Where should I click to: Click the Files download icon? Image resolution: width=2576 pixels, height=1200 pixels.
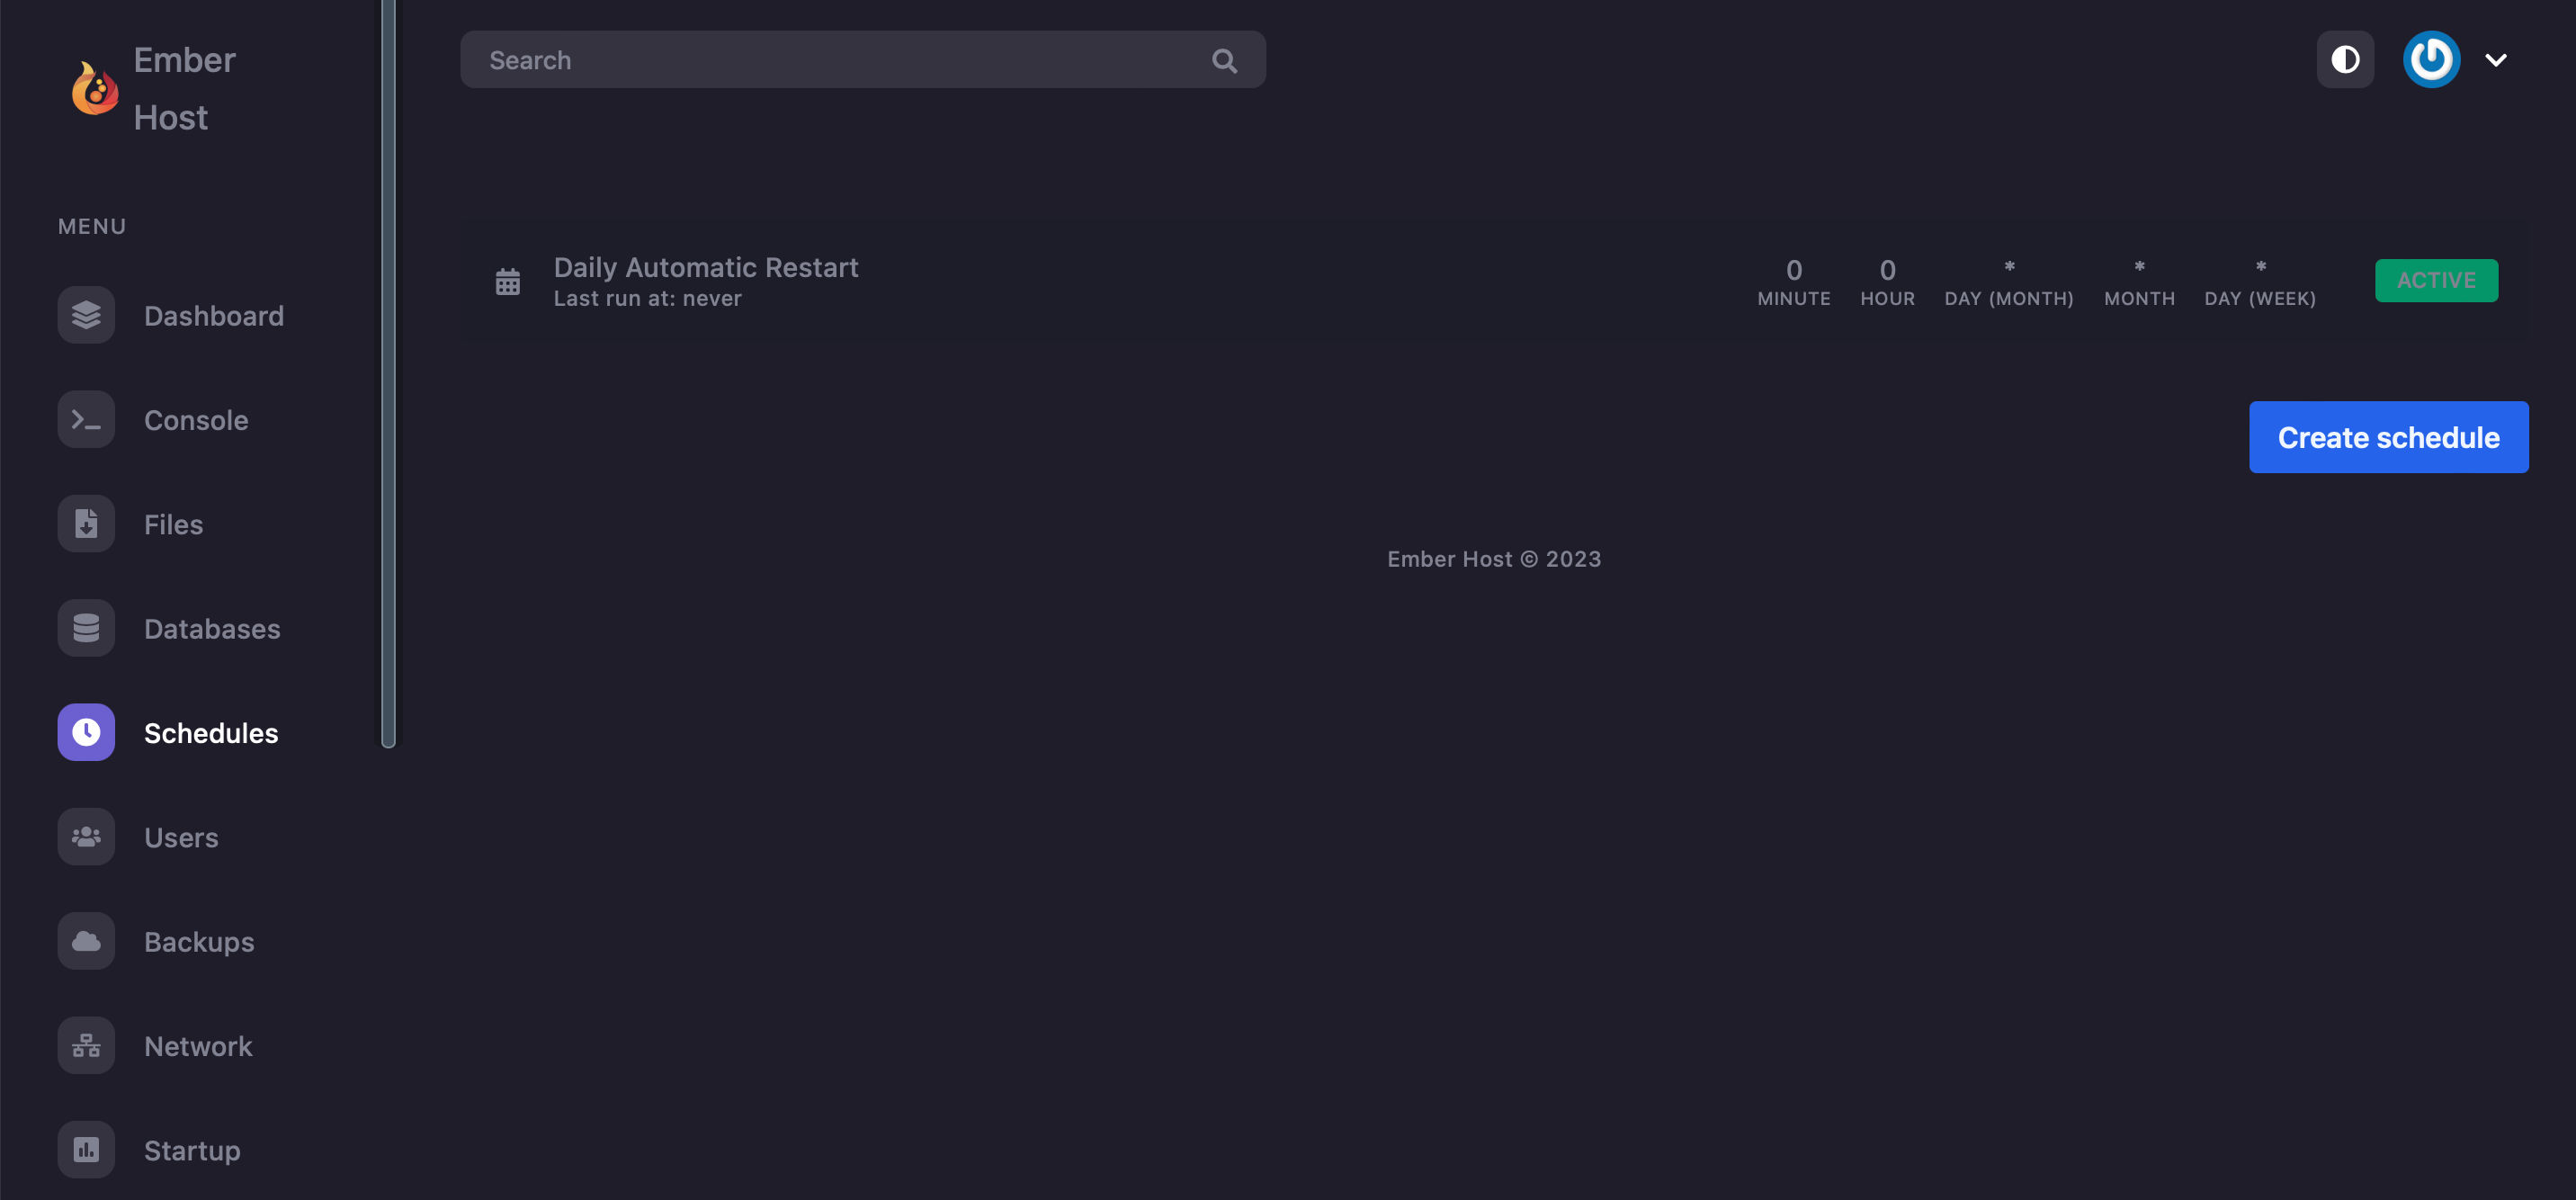[86, 524]
